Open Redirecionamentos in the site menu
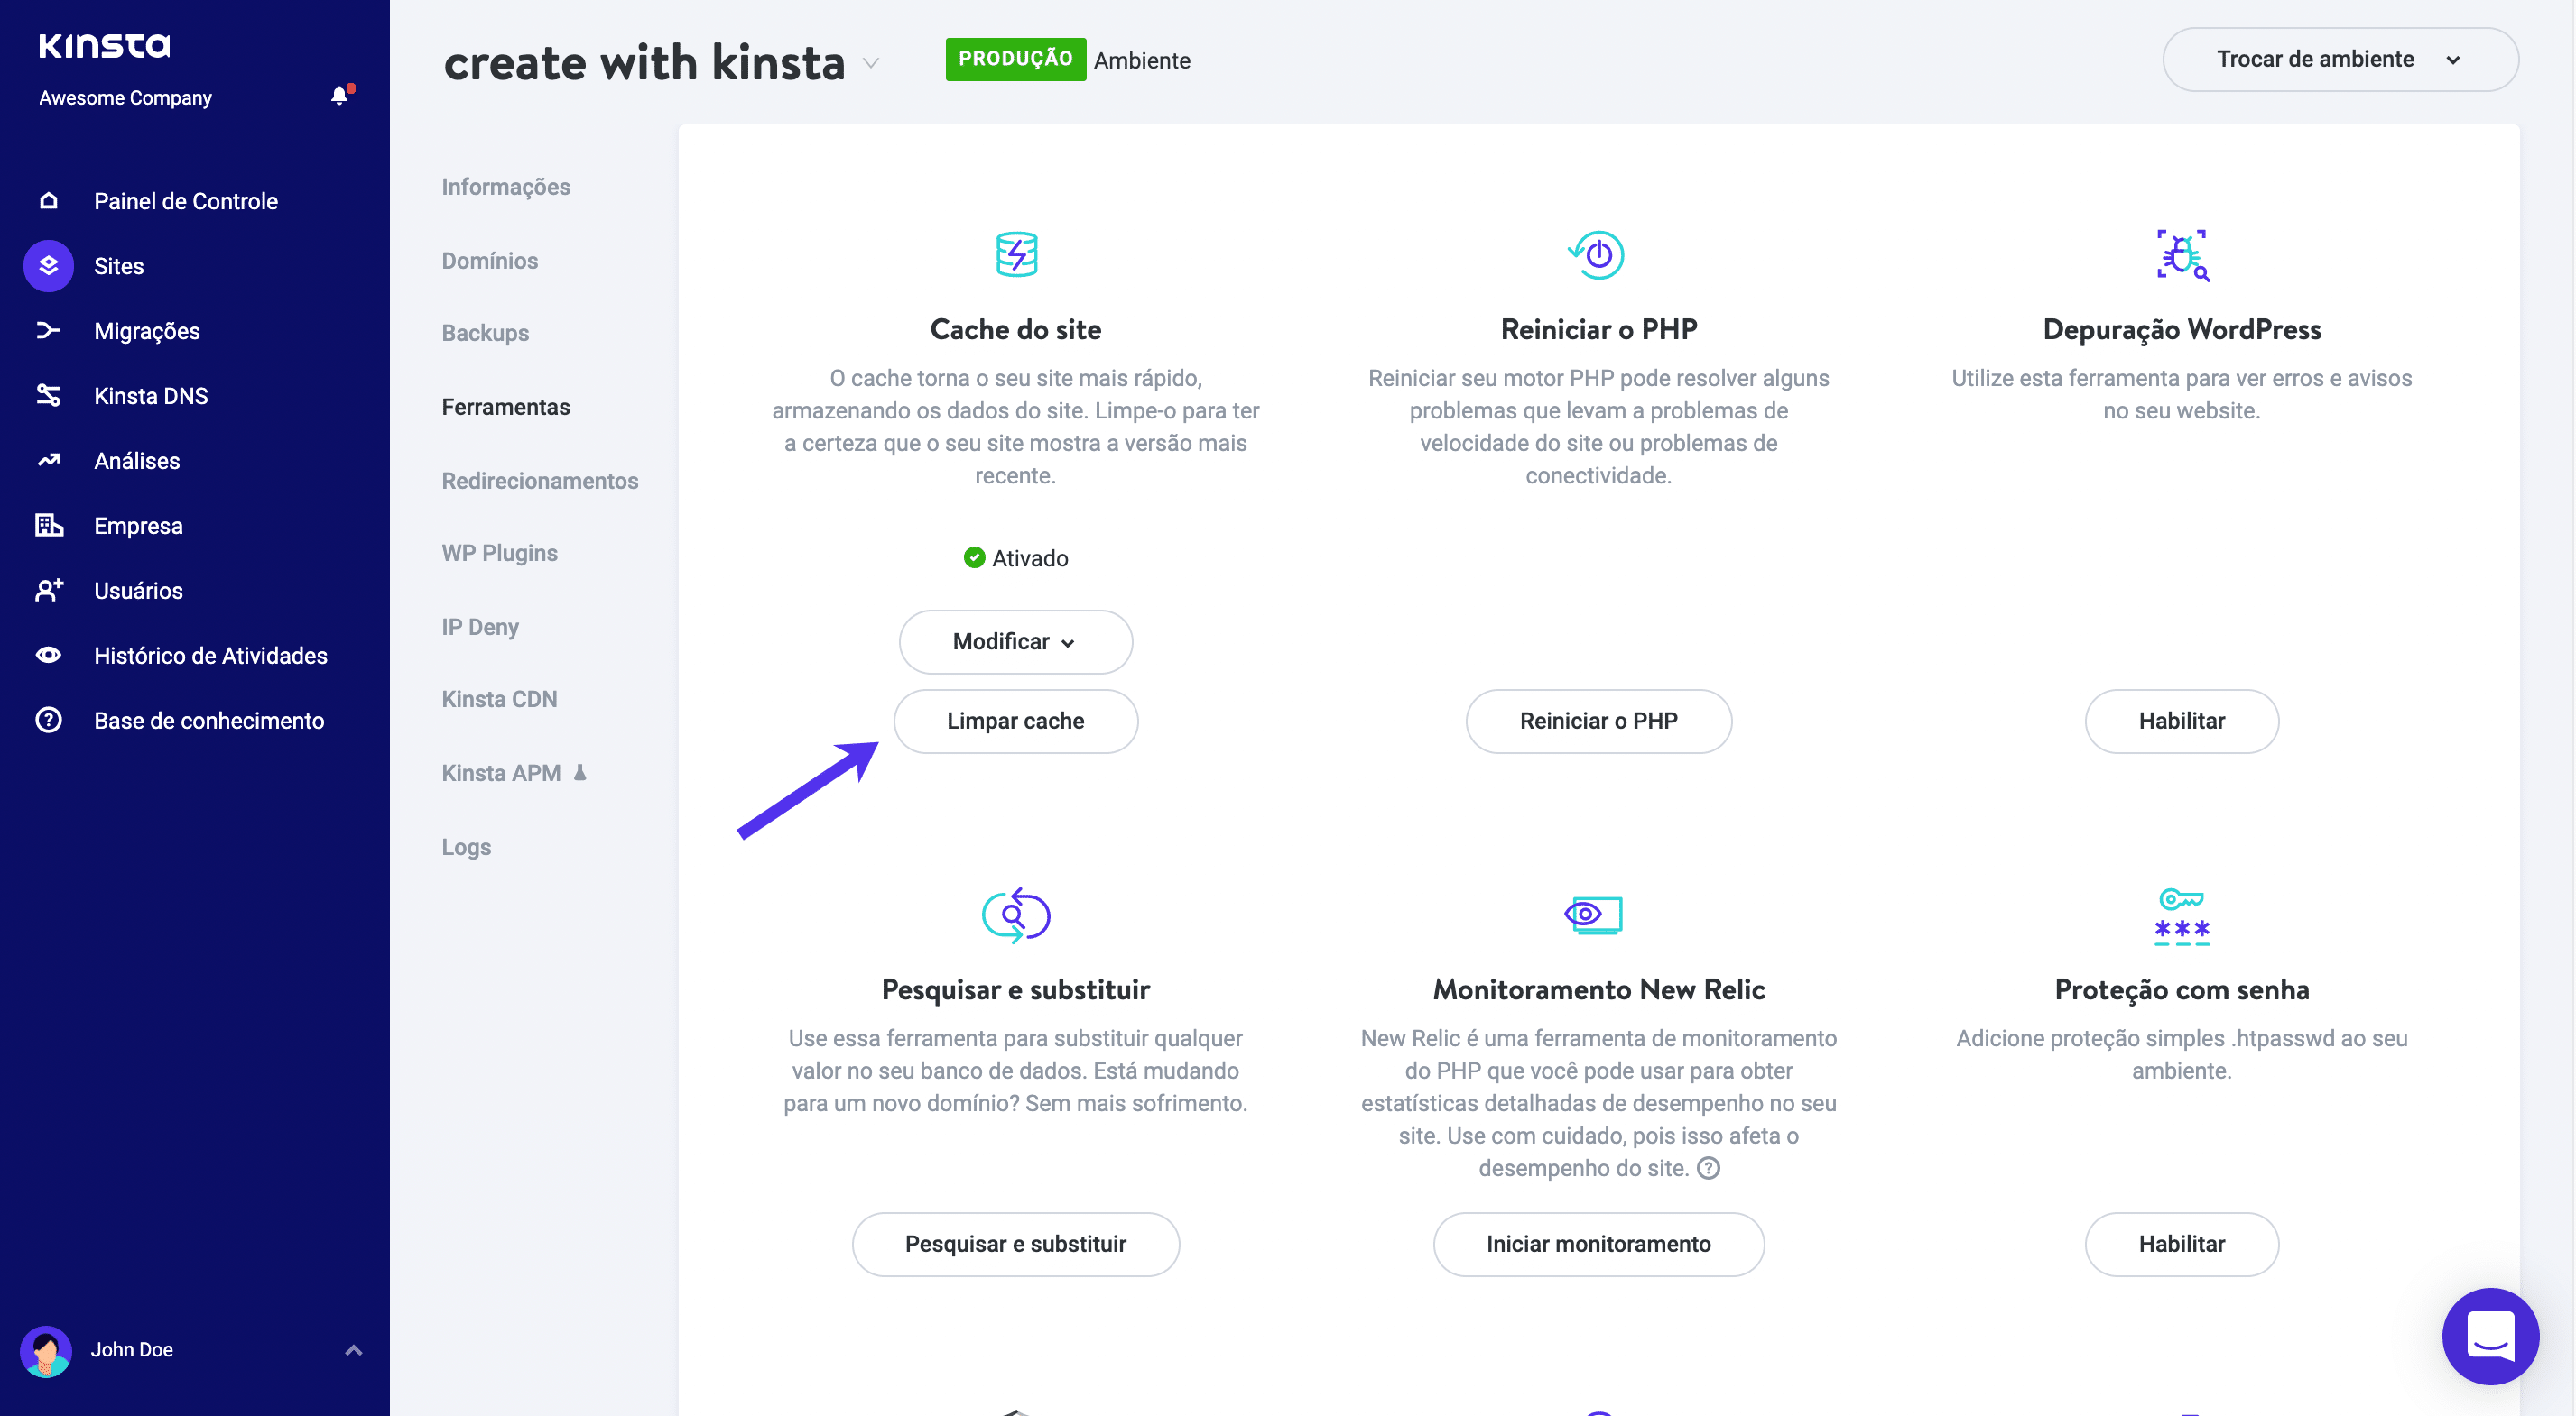 point(539,481)
